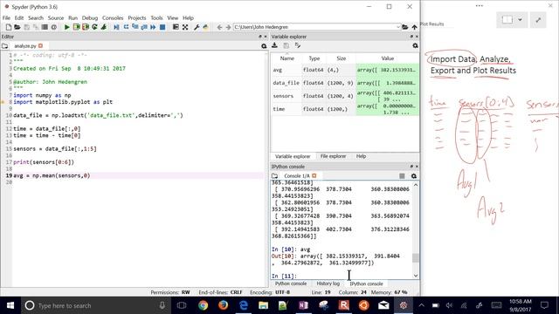Open the Tools menu
The image size is (559, 314).
(156, 17)
